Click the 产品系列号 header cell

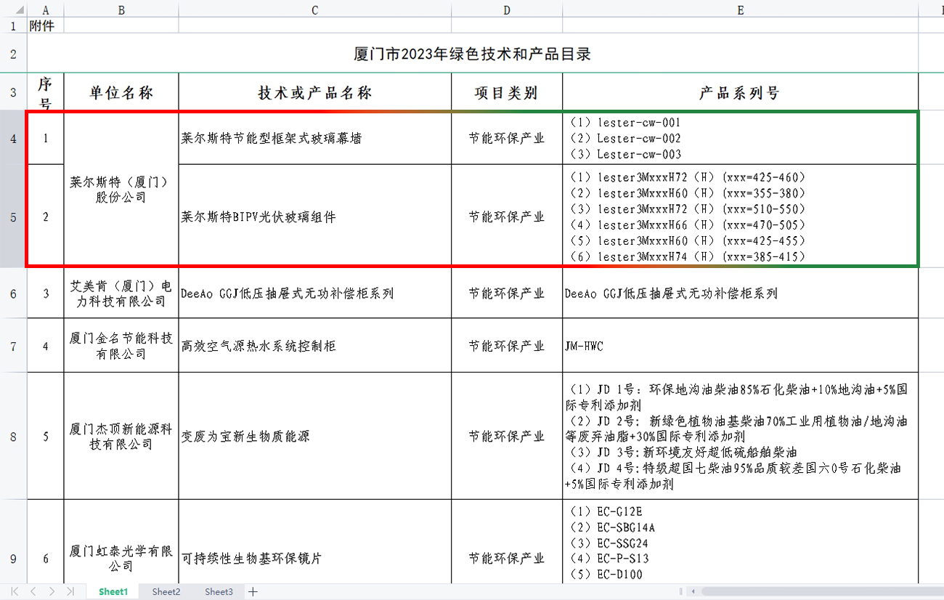tap(740, 92)
